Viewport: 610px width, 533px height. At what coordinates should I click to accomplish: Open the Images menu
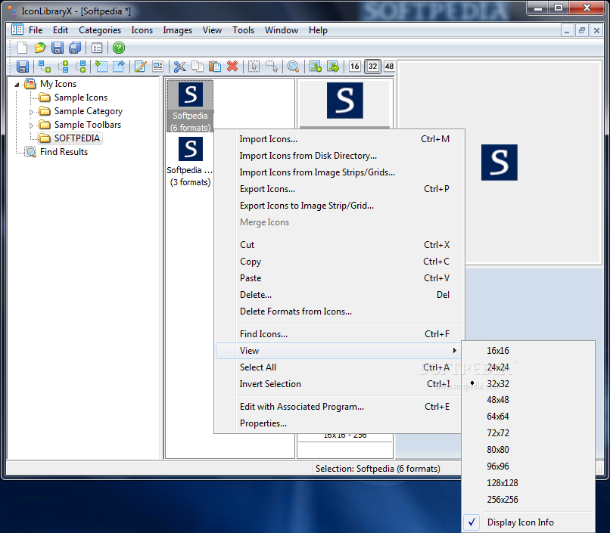(x=177, y=30)
